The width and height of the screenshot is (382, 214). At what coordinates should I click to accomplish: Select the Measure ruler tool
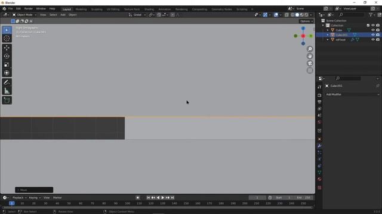click(x=7, y=91)
